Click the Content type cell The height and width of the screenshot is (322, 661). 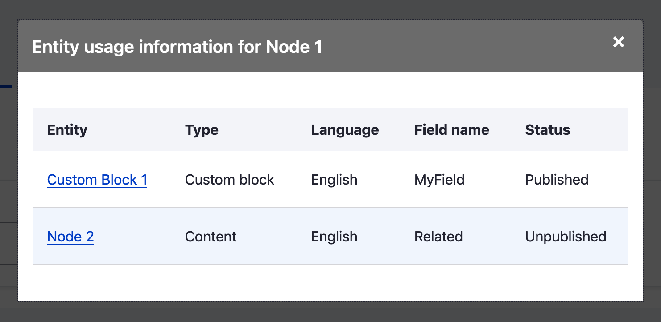pos(211,237)
